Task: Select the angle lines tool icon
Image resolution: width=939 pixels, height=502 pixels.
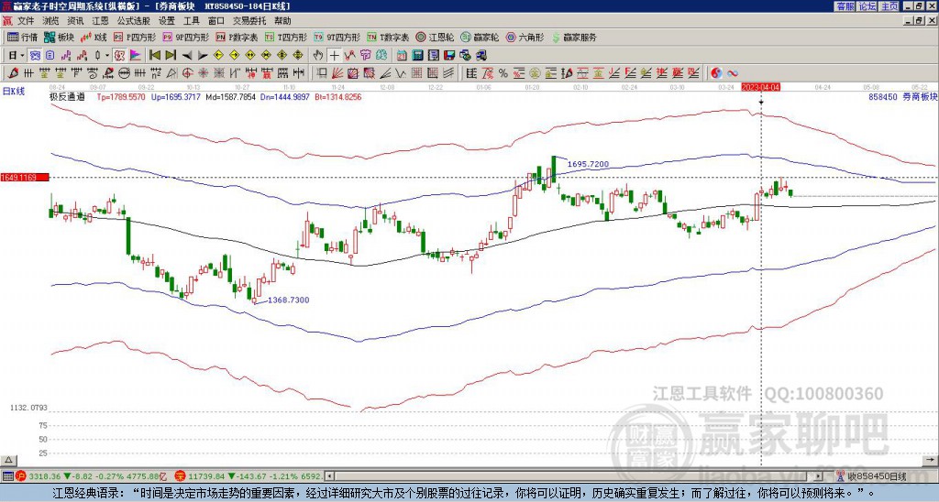Action: (x=384, y=73)
